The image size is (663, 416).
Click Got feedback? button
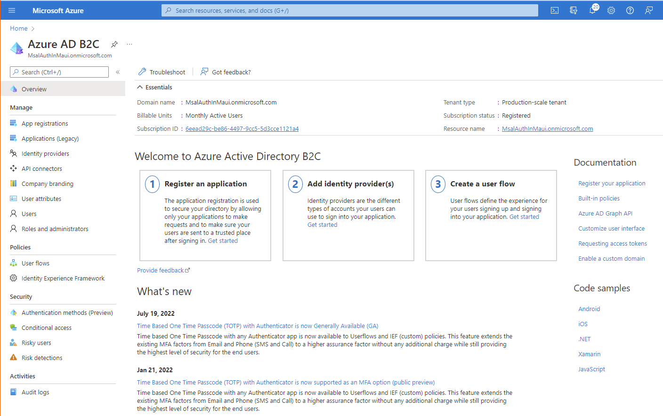coord(226,72)
